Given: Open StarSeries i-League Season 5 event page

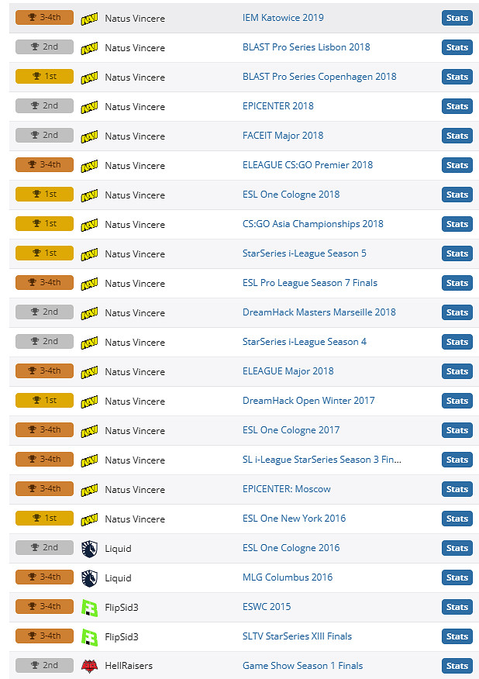Looking at the screenshot, I should pos(304,253).
